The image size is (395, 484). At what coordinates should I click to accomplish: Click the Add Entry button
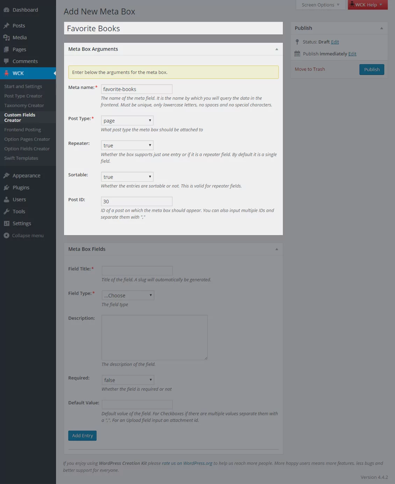(x=82, y=435)
